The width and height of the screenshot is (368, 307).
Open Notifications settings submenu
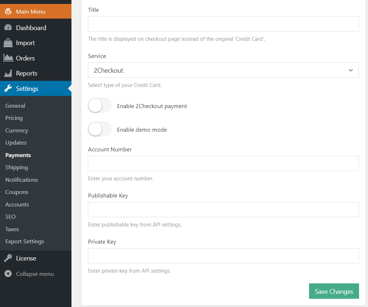click(21, 180)
